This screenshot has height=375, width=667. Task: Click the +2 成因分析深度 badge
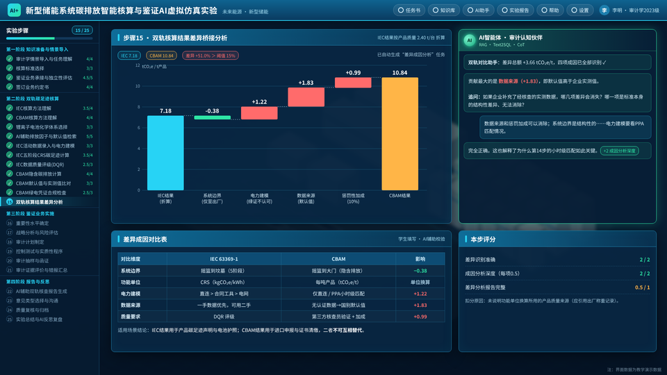[x=619, y=151]
